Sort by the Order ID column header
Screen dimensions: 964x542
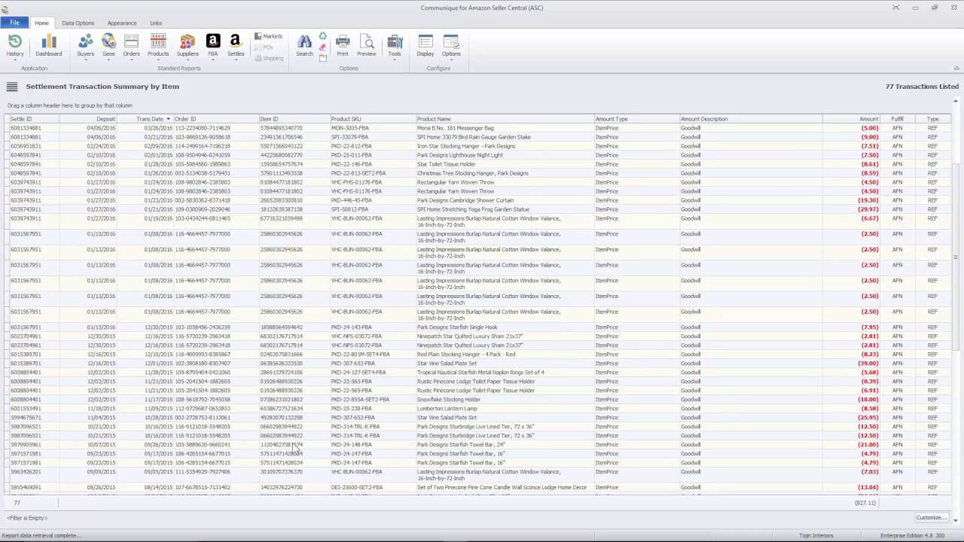pyautogui.click(x=216, y=119)
